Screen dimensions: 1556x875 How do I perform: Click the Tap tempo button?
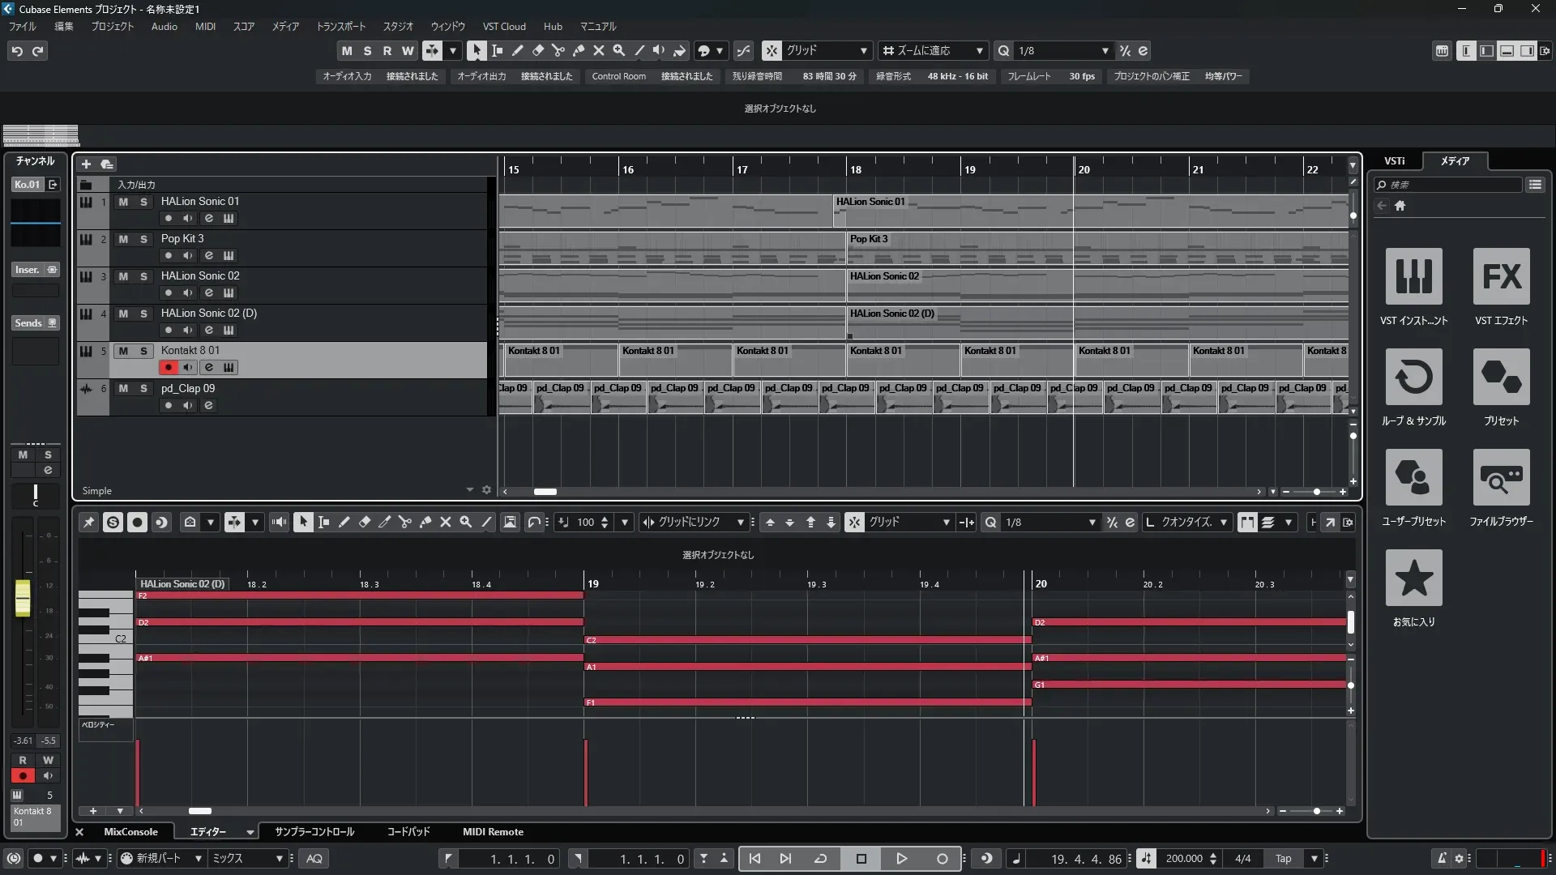(x=1283, y=859)
